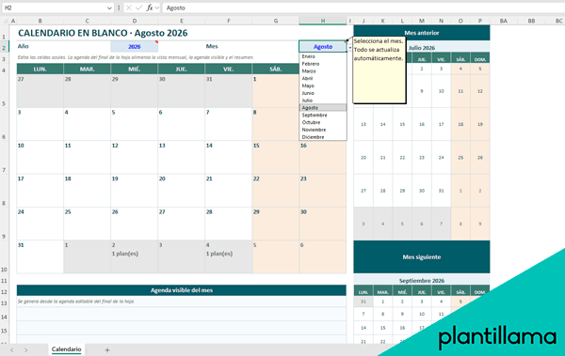Choose Mayo from the month list

(323, 85)
